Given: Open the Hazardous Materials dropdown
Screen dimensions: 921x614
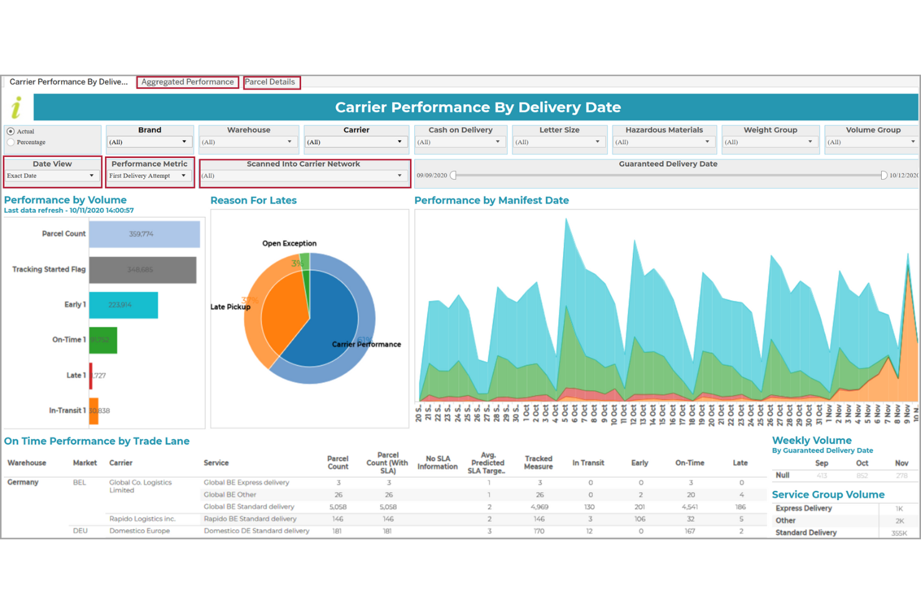Looking at the screenshot, I should 663,142.
